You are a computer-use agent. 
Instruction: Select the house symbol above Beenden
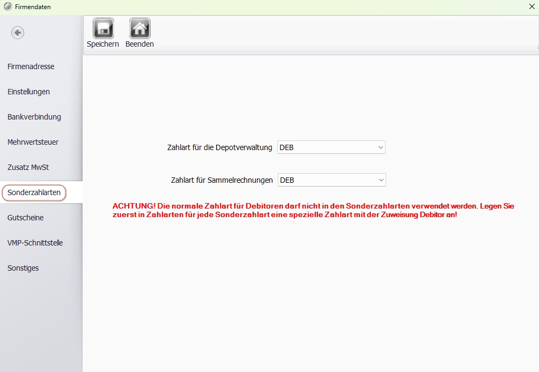click(139, 29)
